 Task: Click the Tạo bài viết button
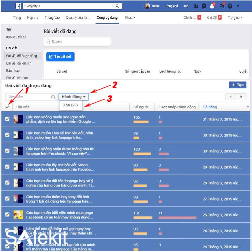[x=60, y=57]
